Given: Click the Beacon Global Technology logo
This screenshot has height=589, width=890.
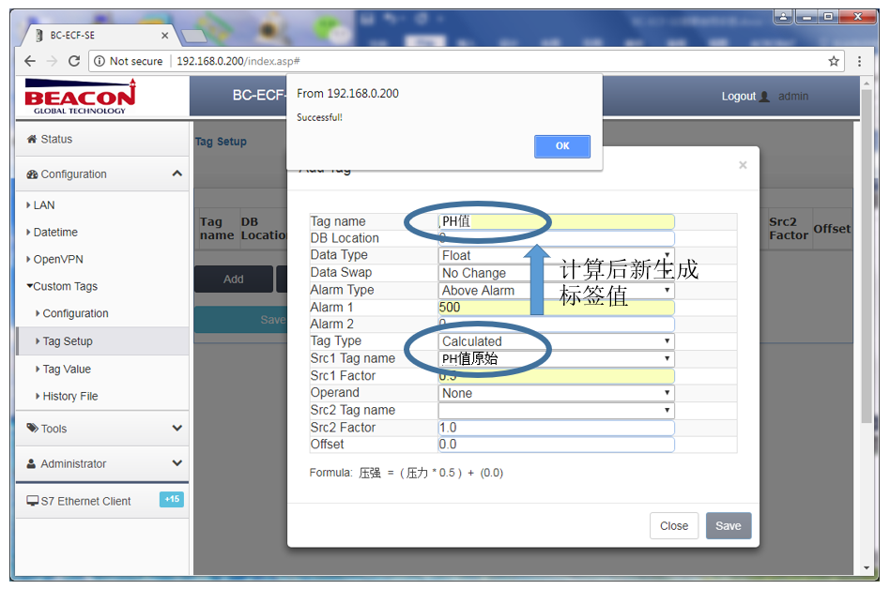Looking at the screenshot, I should (80, 96).
